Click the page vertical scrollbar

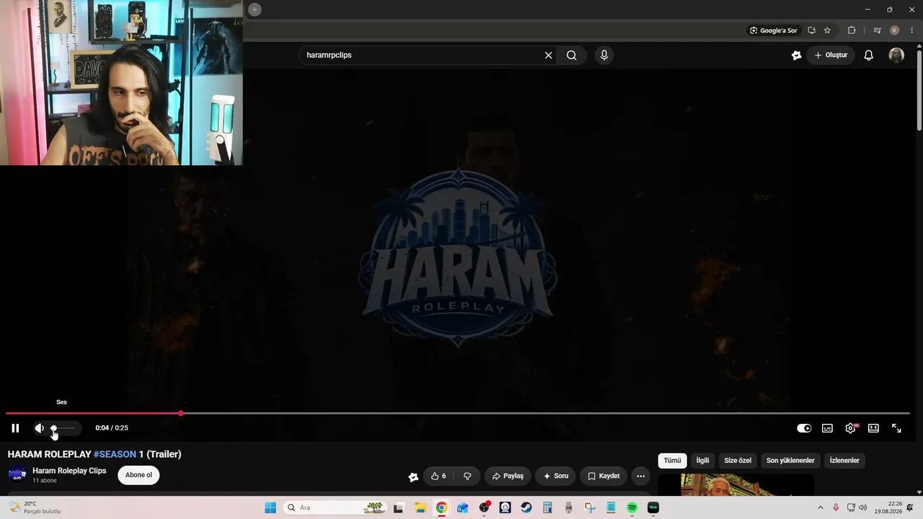tap(919, 90)
